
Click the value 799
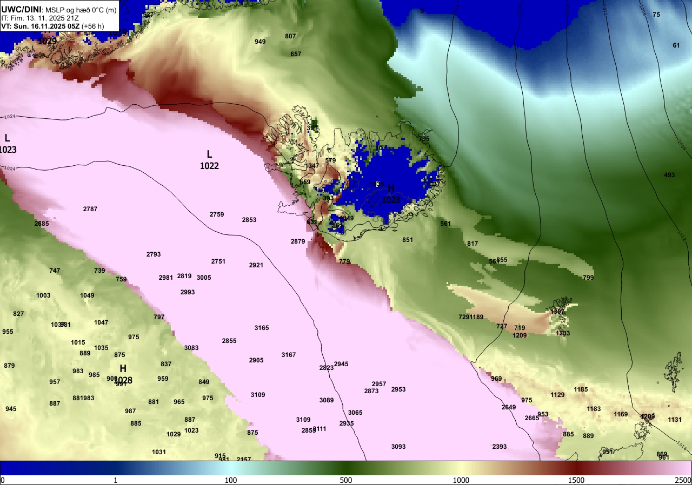tap(588, 278)
